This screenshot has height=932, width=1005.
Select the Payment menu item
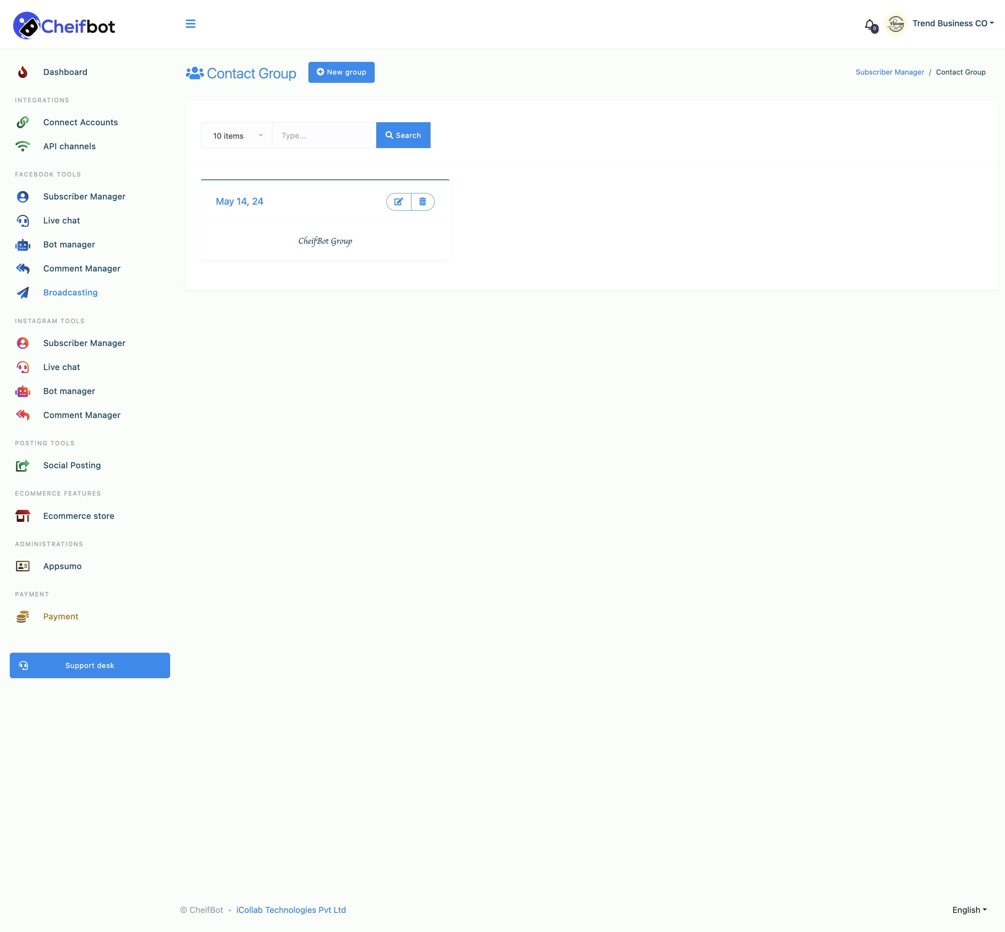(60, 616)
